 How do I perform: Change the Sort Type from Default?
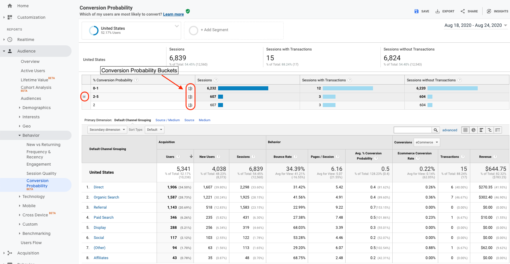click(x=154, y=130)
